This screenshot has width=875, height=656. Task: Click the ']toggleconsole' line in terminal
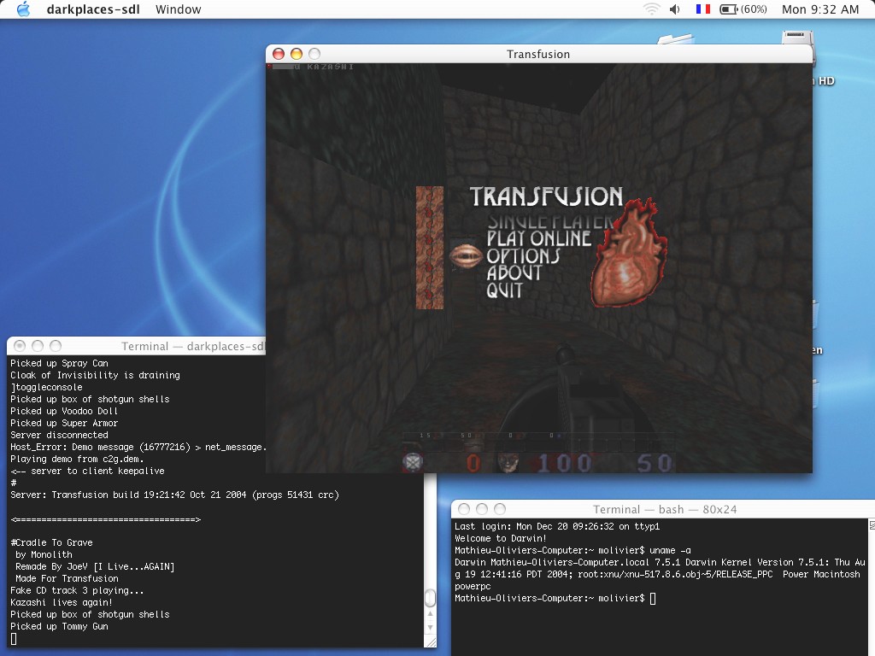pos(46,387)
